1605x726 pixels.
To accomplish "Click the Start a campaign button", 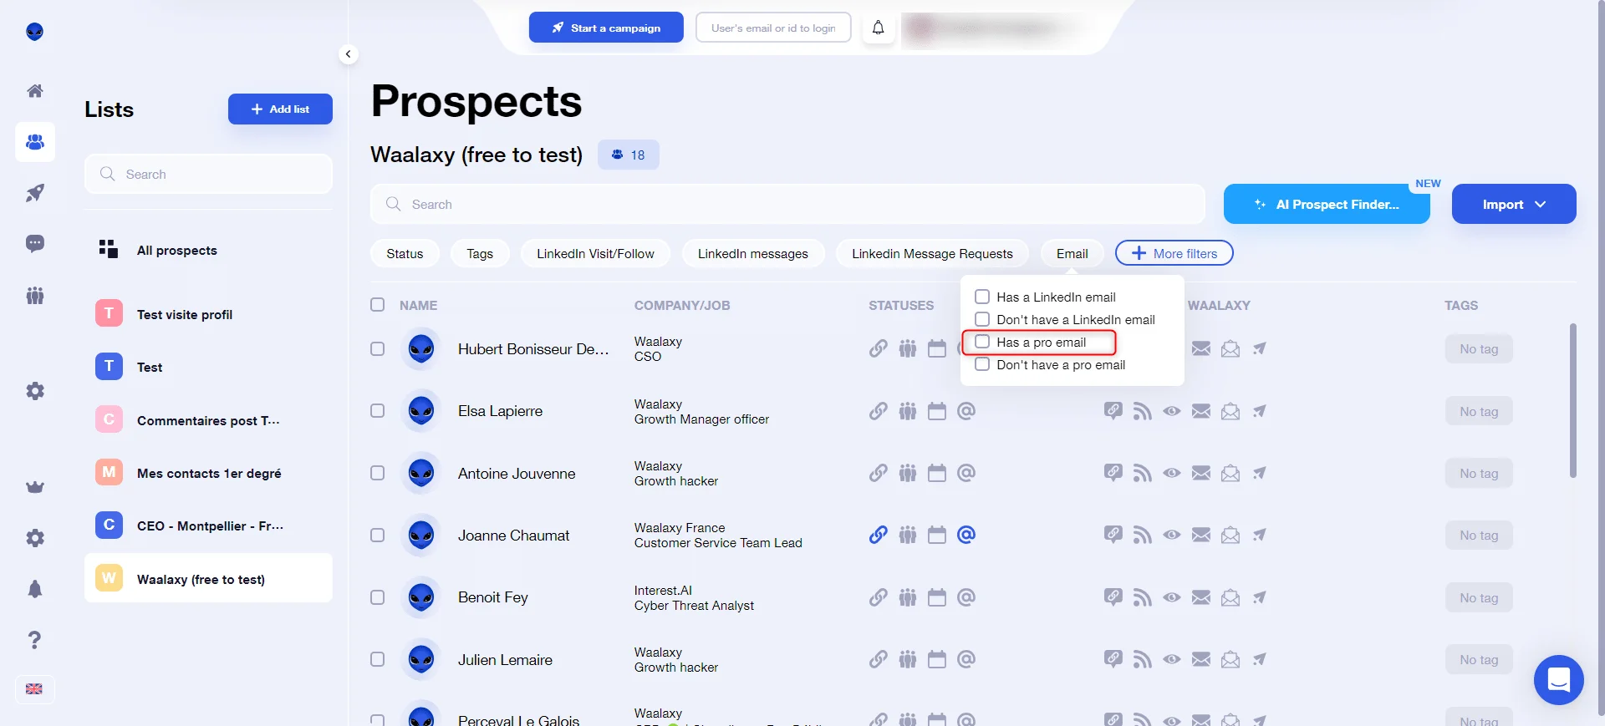I will pos(606,28).
